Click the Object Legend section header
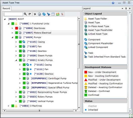Screen dimensions: 133x118 tap(105, 14)
